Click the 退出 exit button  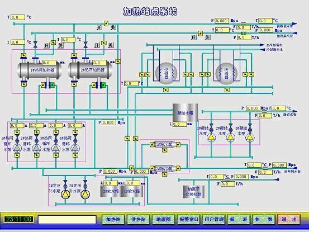[x=289, y=219]
